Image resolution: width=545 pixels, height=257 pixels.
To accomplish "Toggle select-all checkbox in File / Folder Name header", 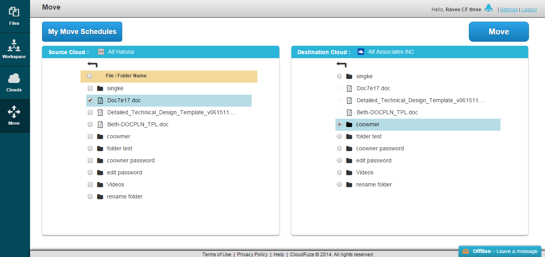I will tap(89, 76).
